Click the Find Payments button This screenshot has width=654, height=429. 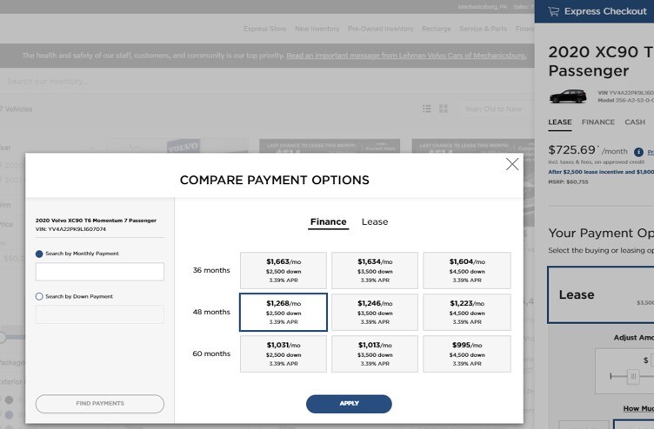pos(100,404)
